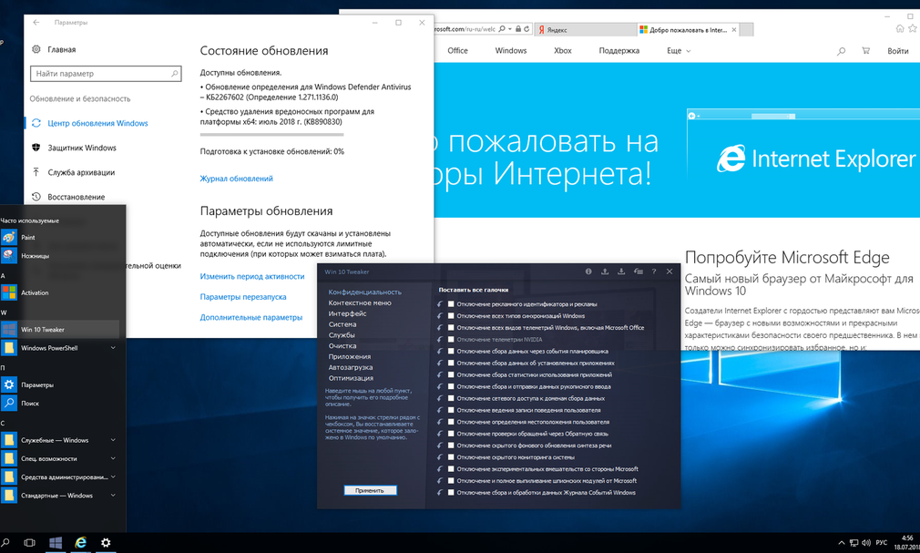Screen dimensions: 920x553
Task: Click the Internet Explorer address bar URL
Action: [465, 29]
